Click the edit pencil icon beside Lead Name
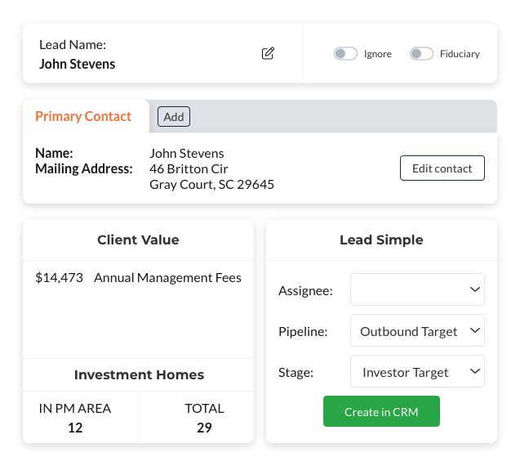This screenshot has width=520, height=466. click(x=268, y=54)
